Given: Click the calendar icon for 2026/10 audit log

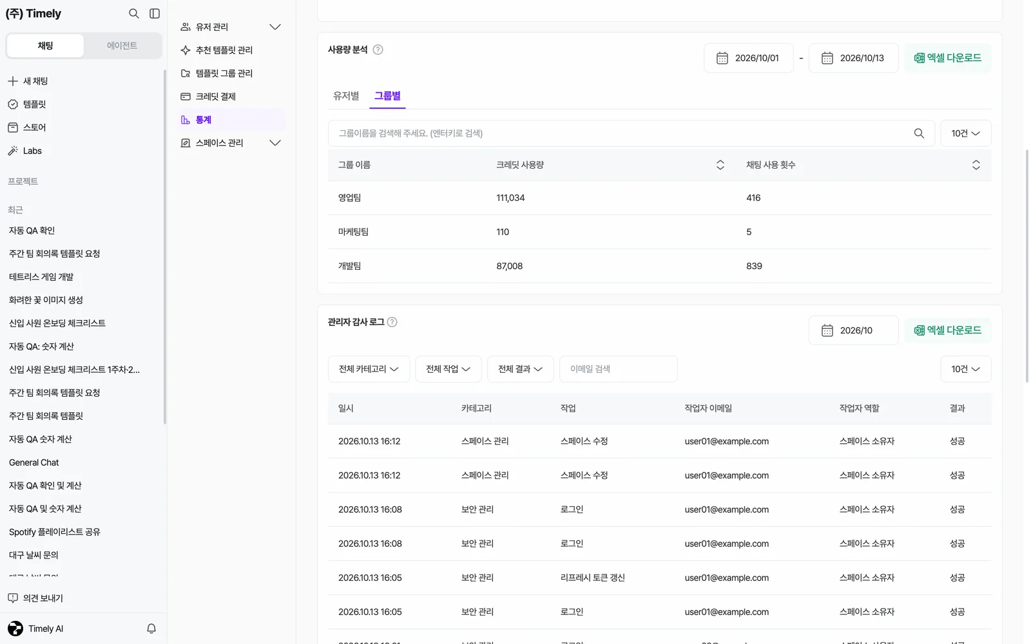Looking at the screenshot, I should tap(827, 330).
